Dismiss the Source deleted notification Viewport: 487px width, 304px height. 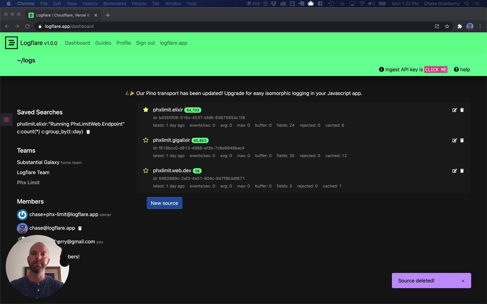(463, 281)
